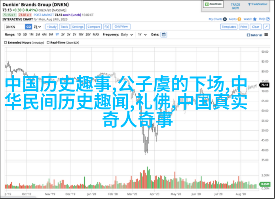
Task: Click the expand chart arrow icon
Action: tap(266, 27)
